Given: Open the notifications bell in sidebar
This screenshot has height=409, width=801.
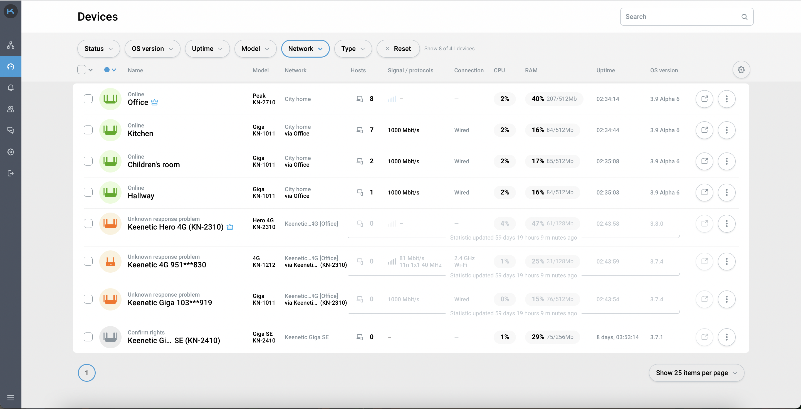Looking at the screenshot, I should point(11,88).
